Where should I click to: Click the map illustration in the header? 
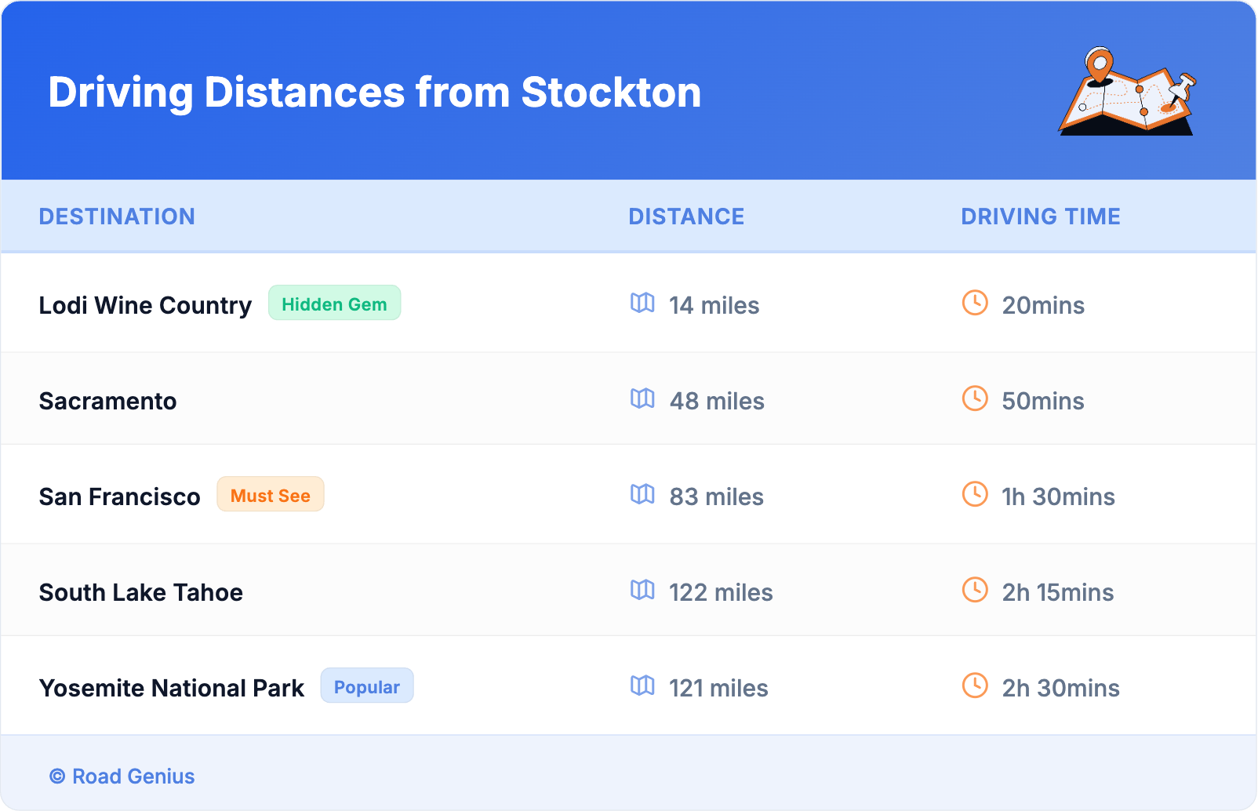click(1126, 93)
